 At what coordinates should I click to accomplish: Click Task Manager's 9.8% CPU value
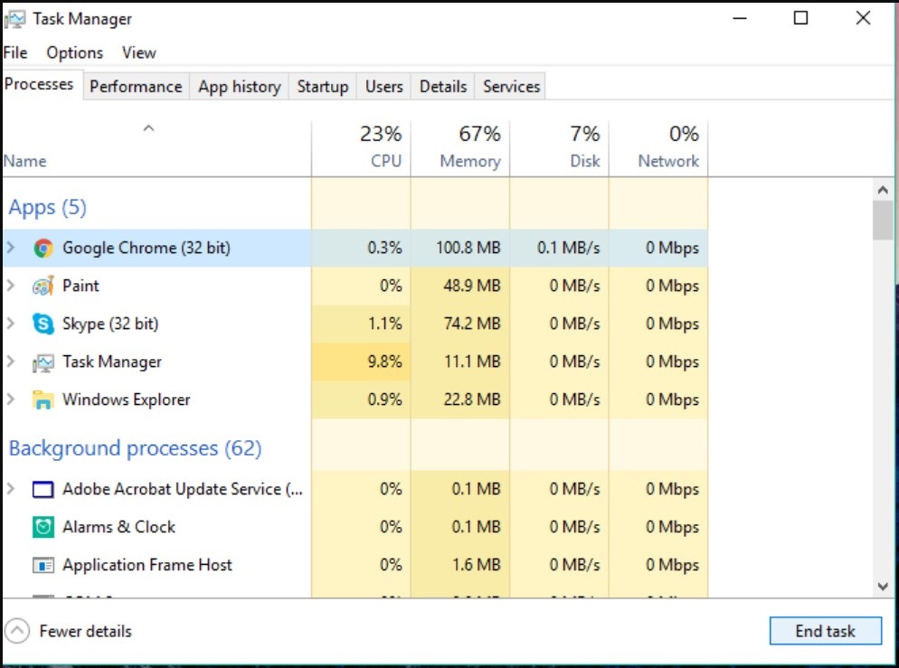(384, 362)
